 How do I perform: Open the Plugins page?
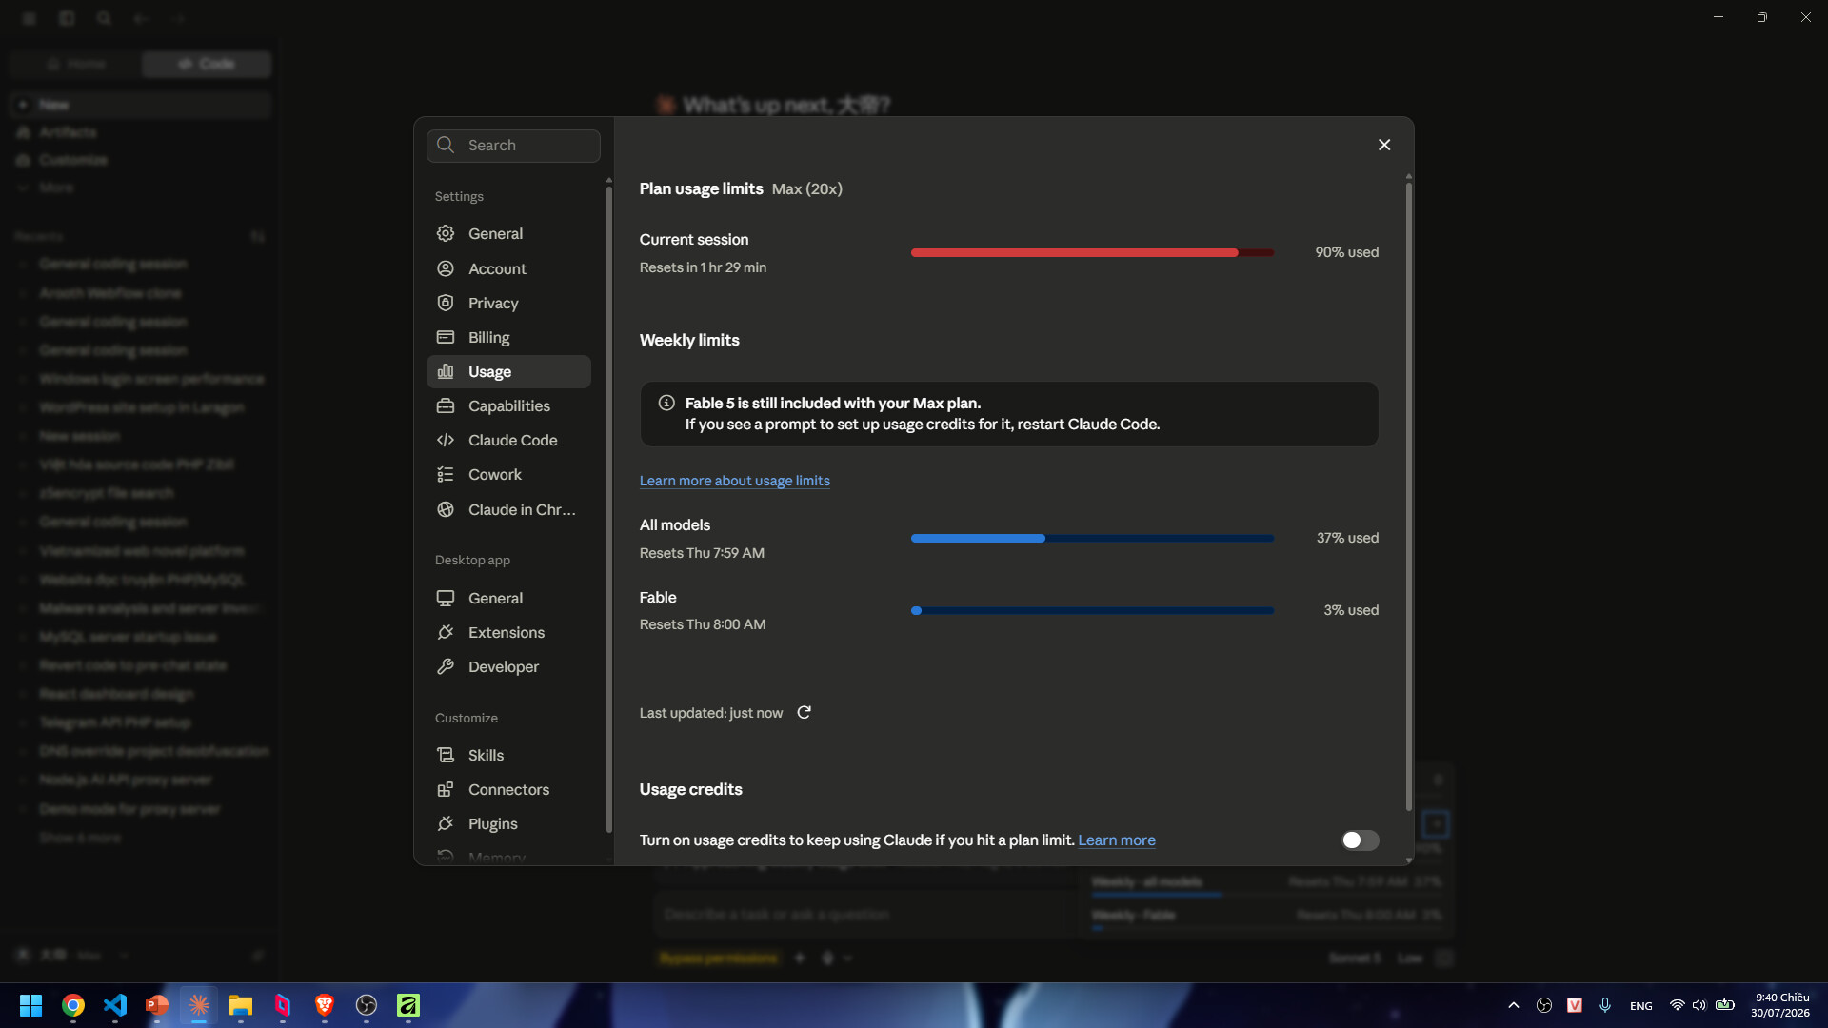click(508, 823)
